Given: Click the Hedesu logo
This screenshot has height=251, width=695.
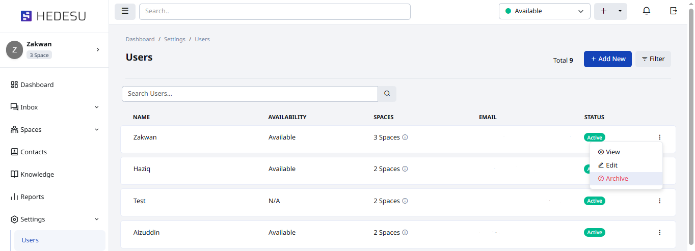Looking at the screenshot, I should 54,16.
